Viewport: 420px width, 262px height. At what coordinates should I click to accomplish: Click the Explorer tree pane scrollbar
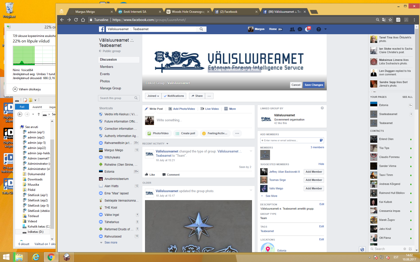tap(52, 185)
